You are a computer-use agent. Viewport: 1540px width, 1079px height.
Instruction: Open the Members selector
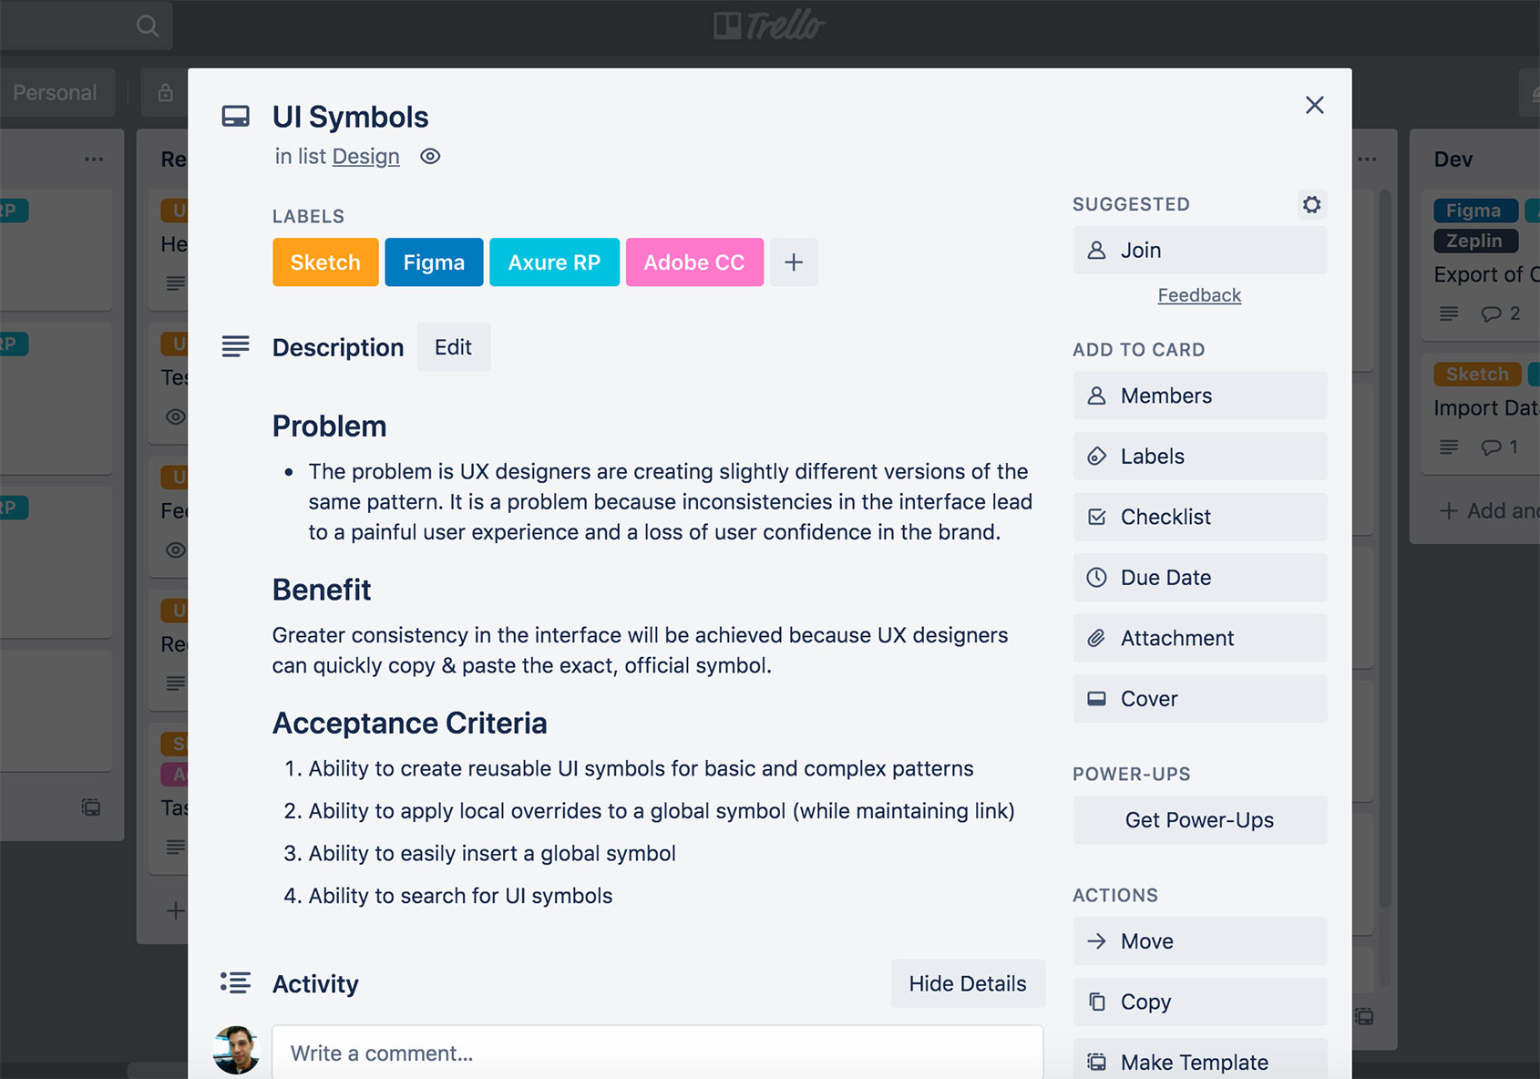1199,396
